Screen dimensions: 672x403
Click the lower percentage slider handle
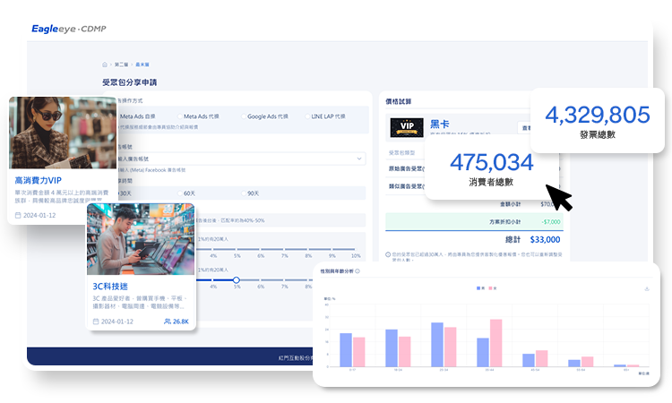click(237, 280)
